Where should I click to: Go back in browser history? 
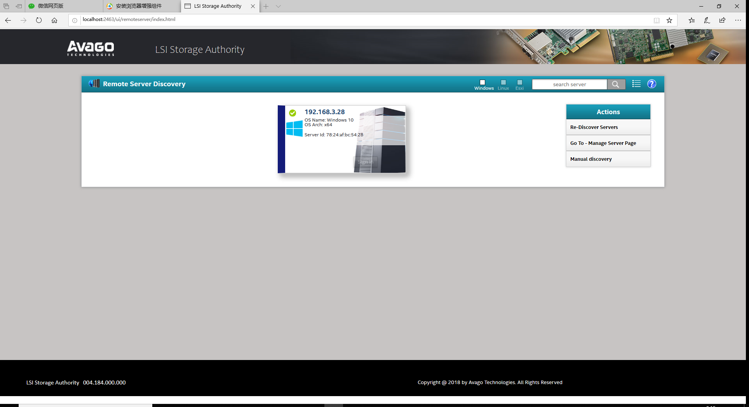coord(8,20)
